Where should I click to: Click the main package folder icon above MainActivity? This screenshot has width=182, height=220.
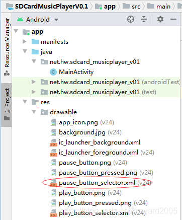(x=44, y=62)
